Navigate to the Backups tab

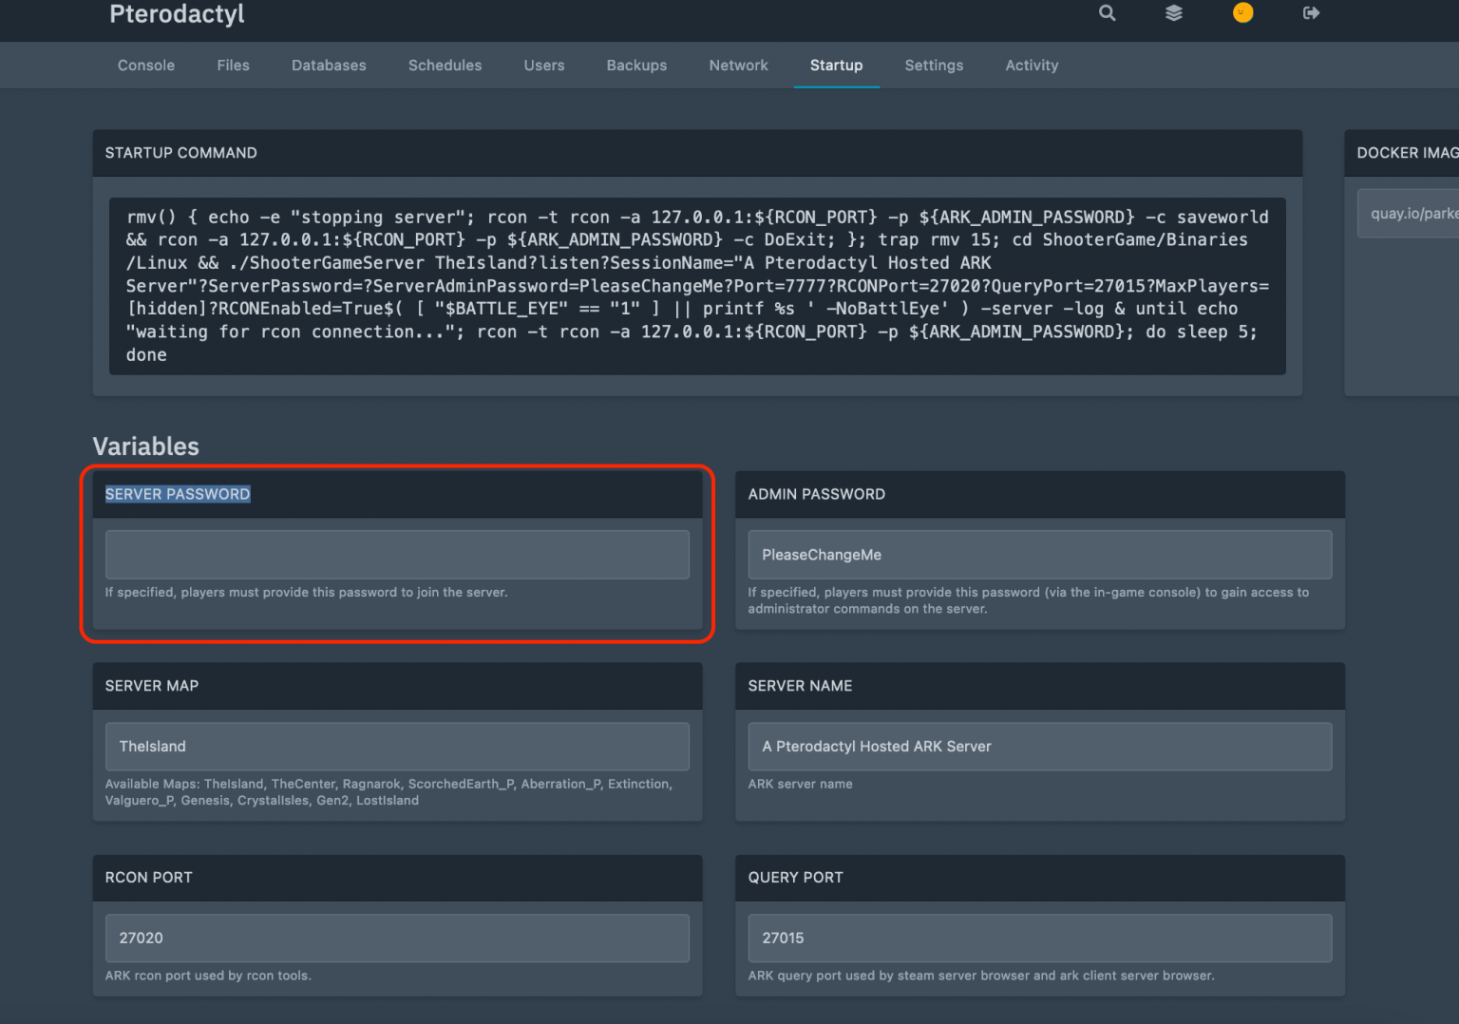click(636, 65)
